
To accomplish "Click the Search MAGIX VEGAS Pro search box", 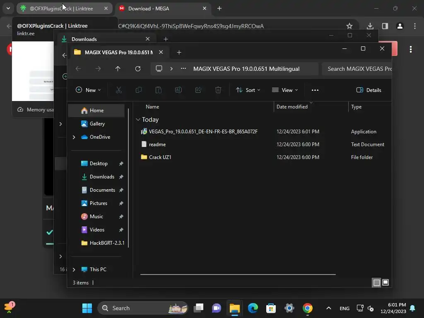I will pos(357,69).
